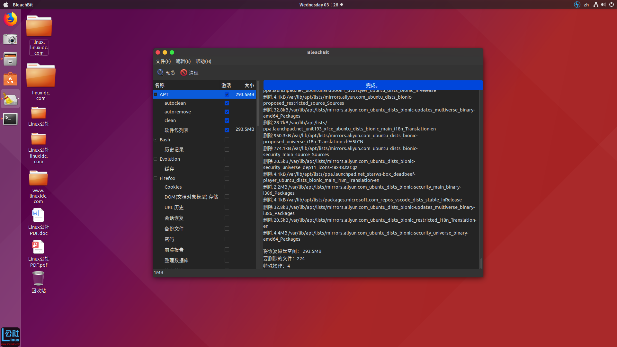Open the network status tray icon
Viewport: 617px width, 347px height.
click(x=596, y=4)
